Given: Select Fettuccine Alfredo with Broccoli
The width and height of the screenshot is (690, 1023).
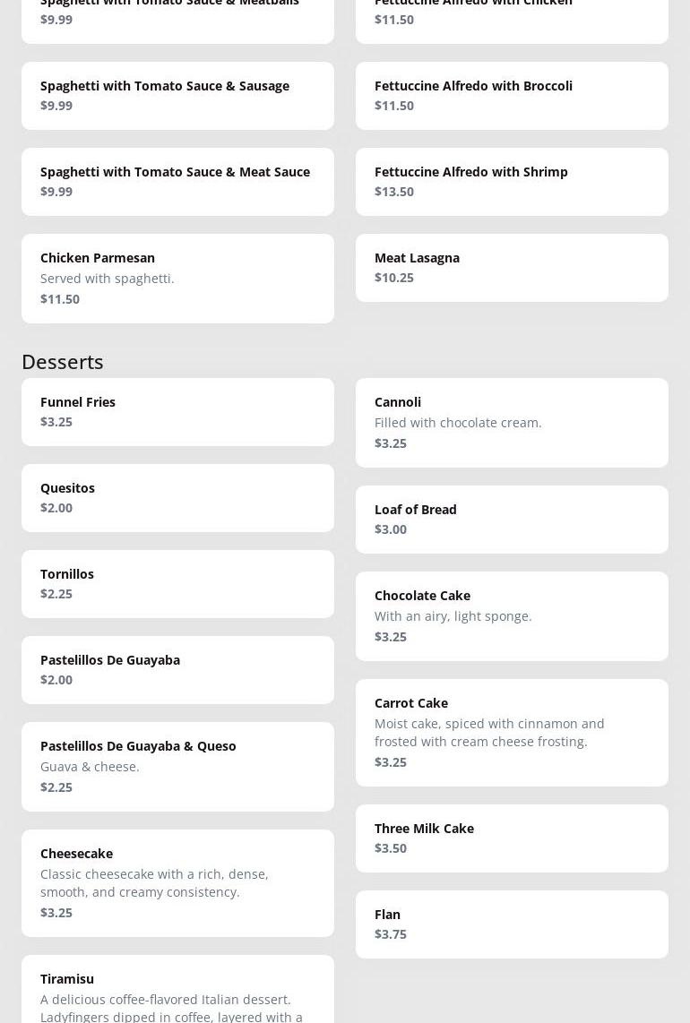Looking at the screenshot, I should click(x=512, y=96).
